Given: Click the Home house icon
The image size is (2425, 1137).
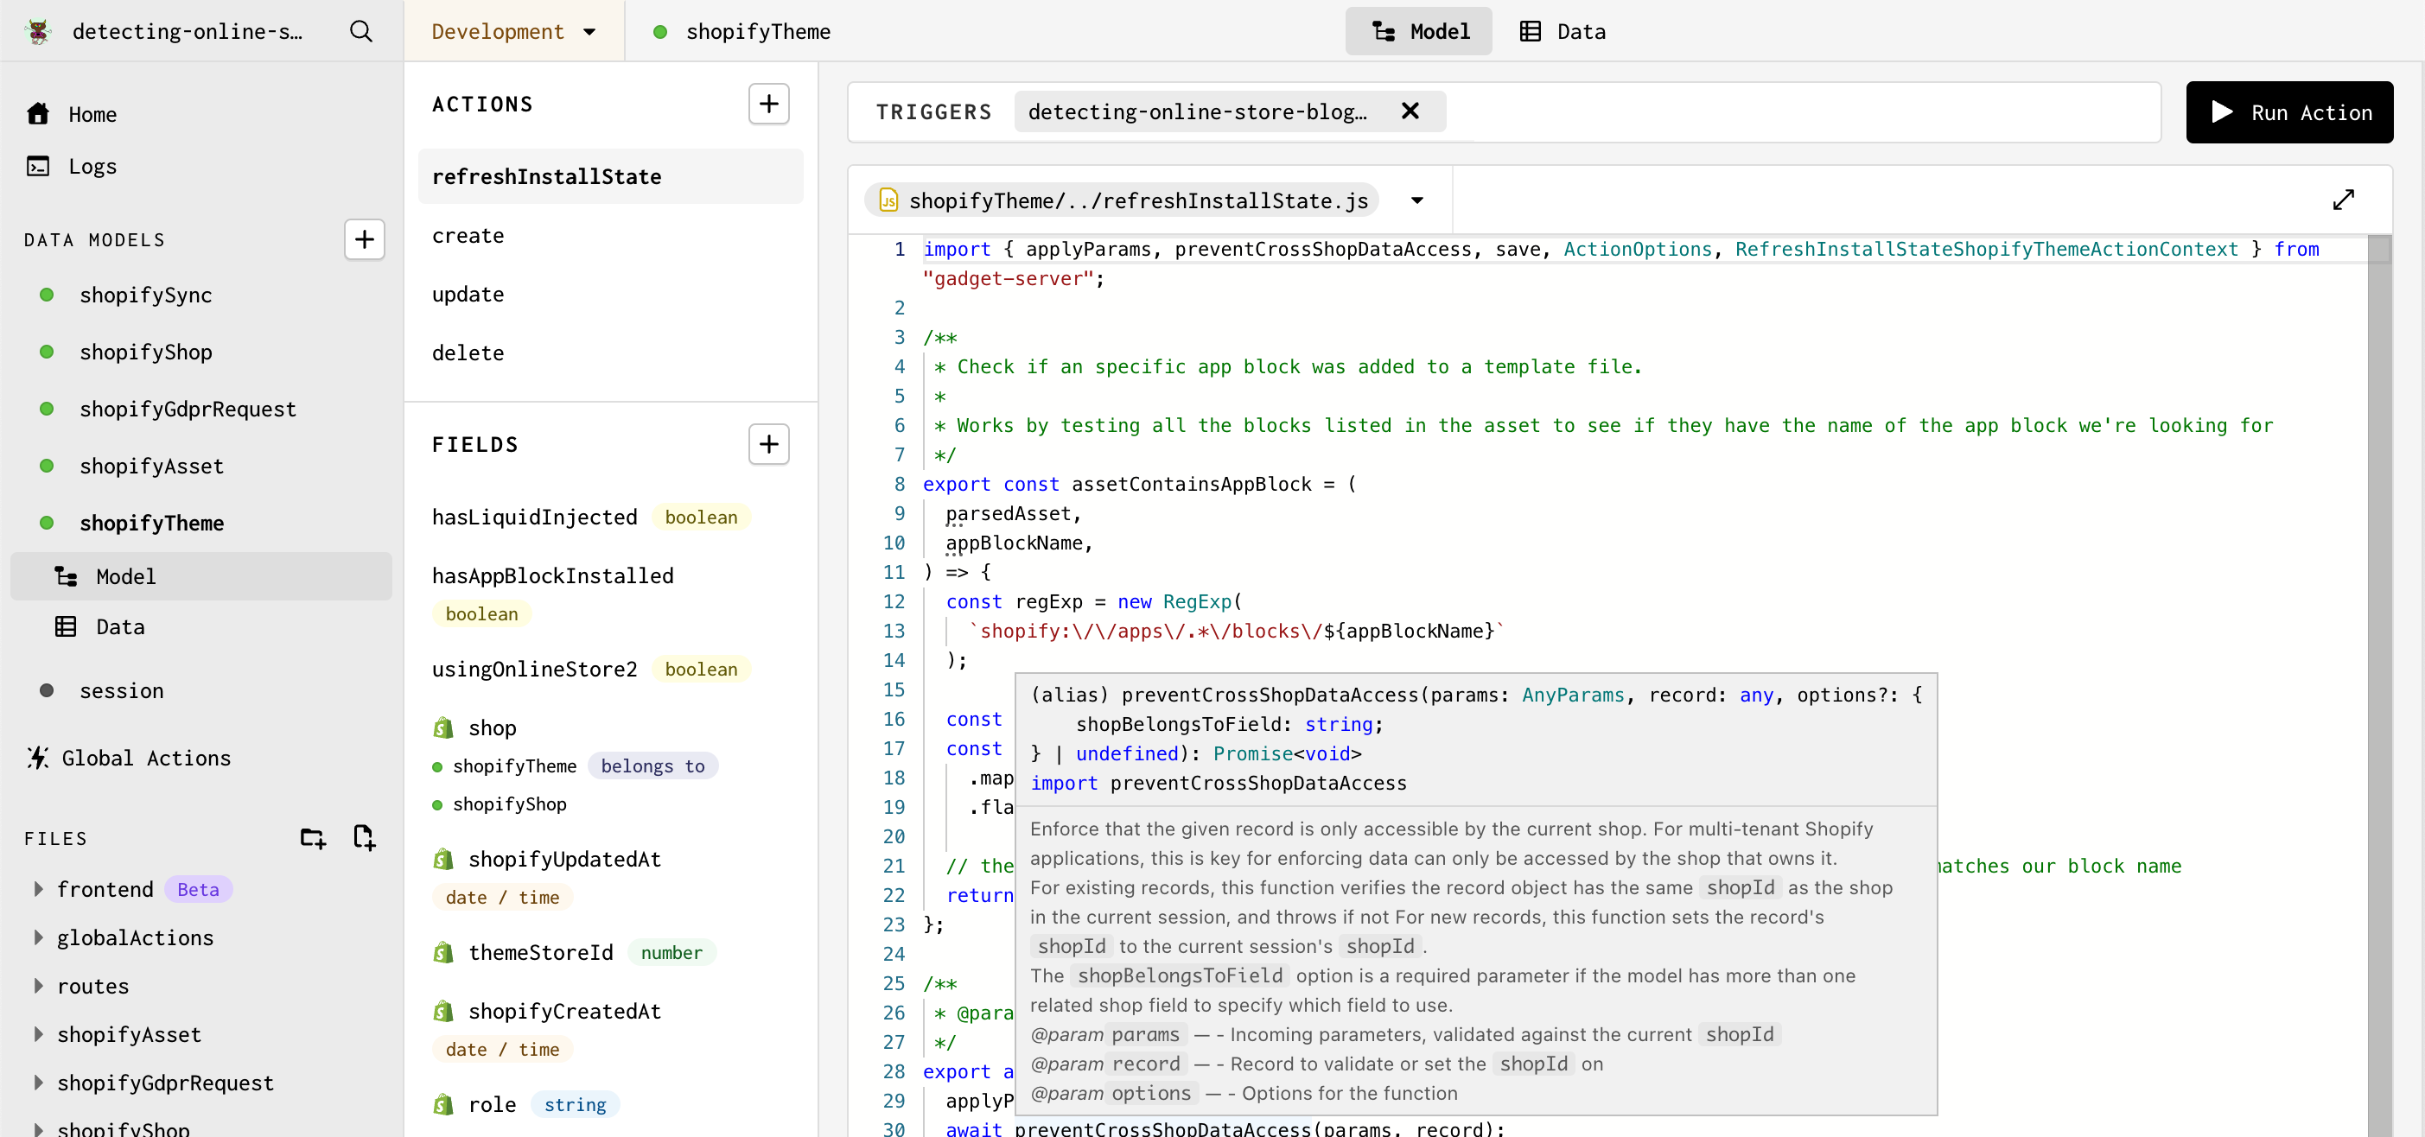Looking at the screenshot, I should [38, 114].
